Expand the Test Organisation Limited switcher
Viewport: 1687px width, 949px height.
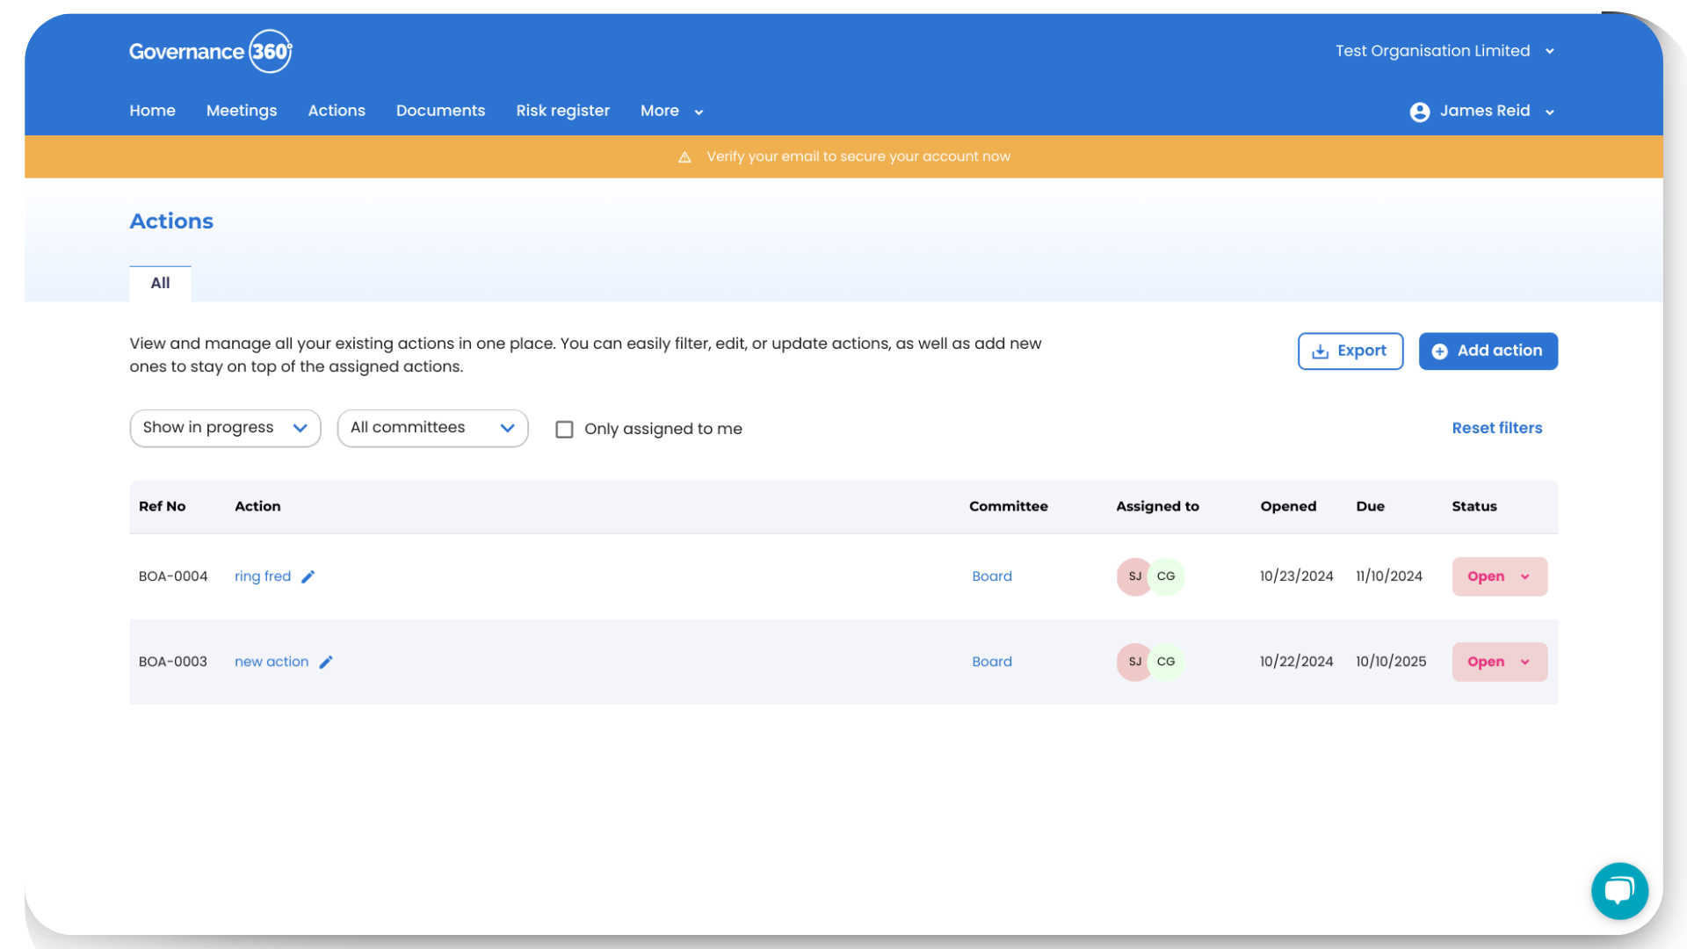tap(1444, 51)
